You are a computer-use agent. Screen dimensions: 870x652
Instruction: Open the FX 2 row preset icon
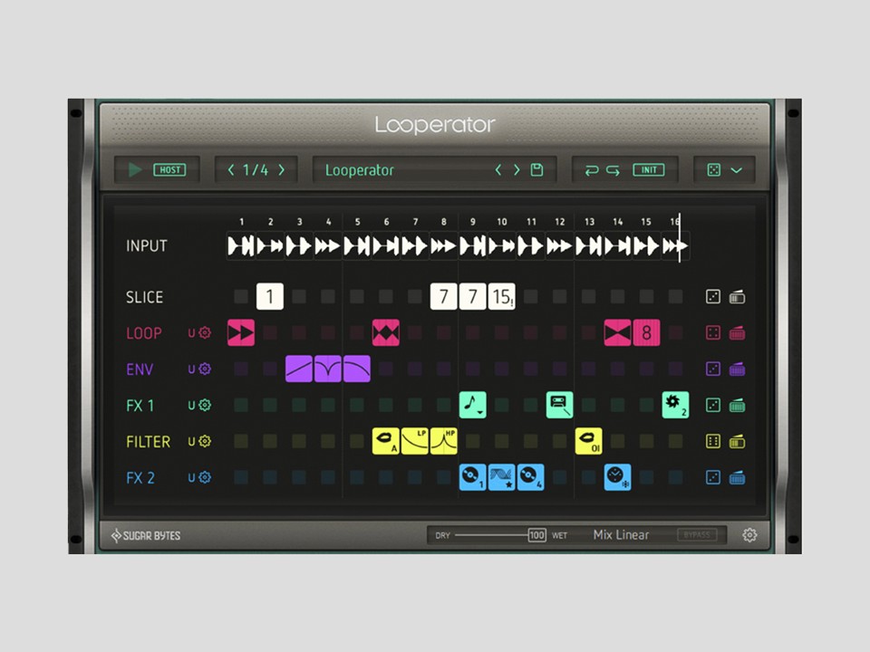click(737, 478)
